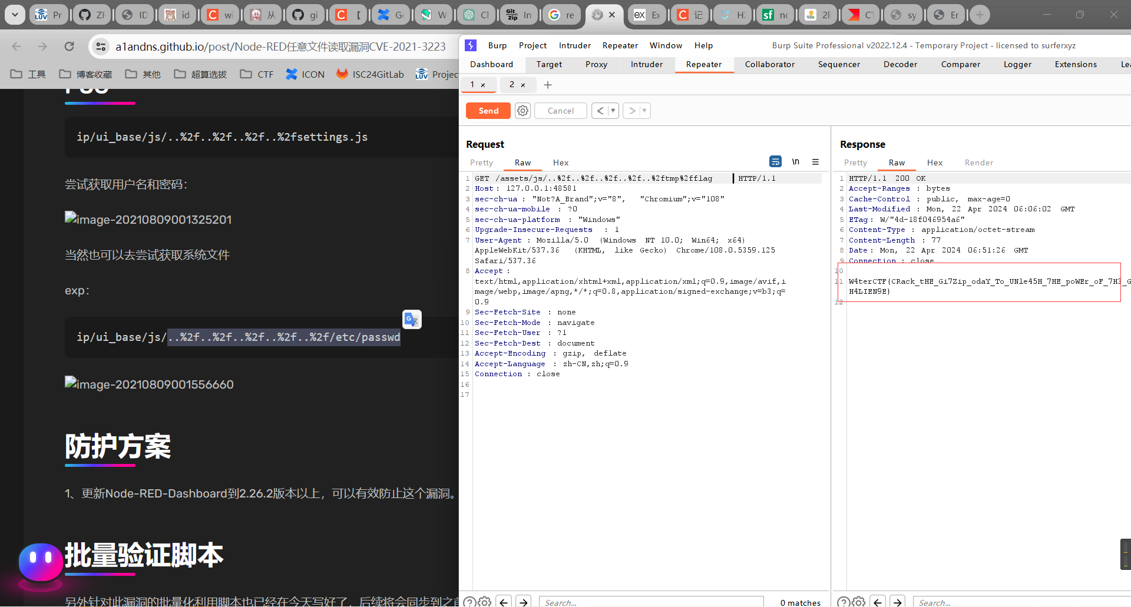Cancel the current request

[560, 111]
